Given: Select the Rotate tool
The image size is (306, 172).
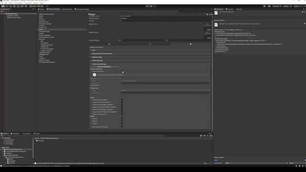Looking at the screenshot, I should click(x=11, y=6).
